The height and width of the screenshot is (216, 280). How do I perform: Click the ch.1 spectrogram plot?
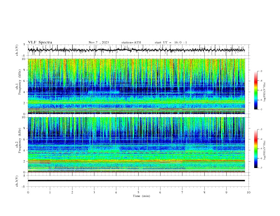(x=136, y=86)
